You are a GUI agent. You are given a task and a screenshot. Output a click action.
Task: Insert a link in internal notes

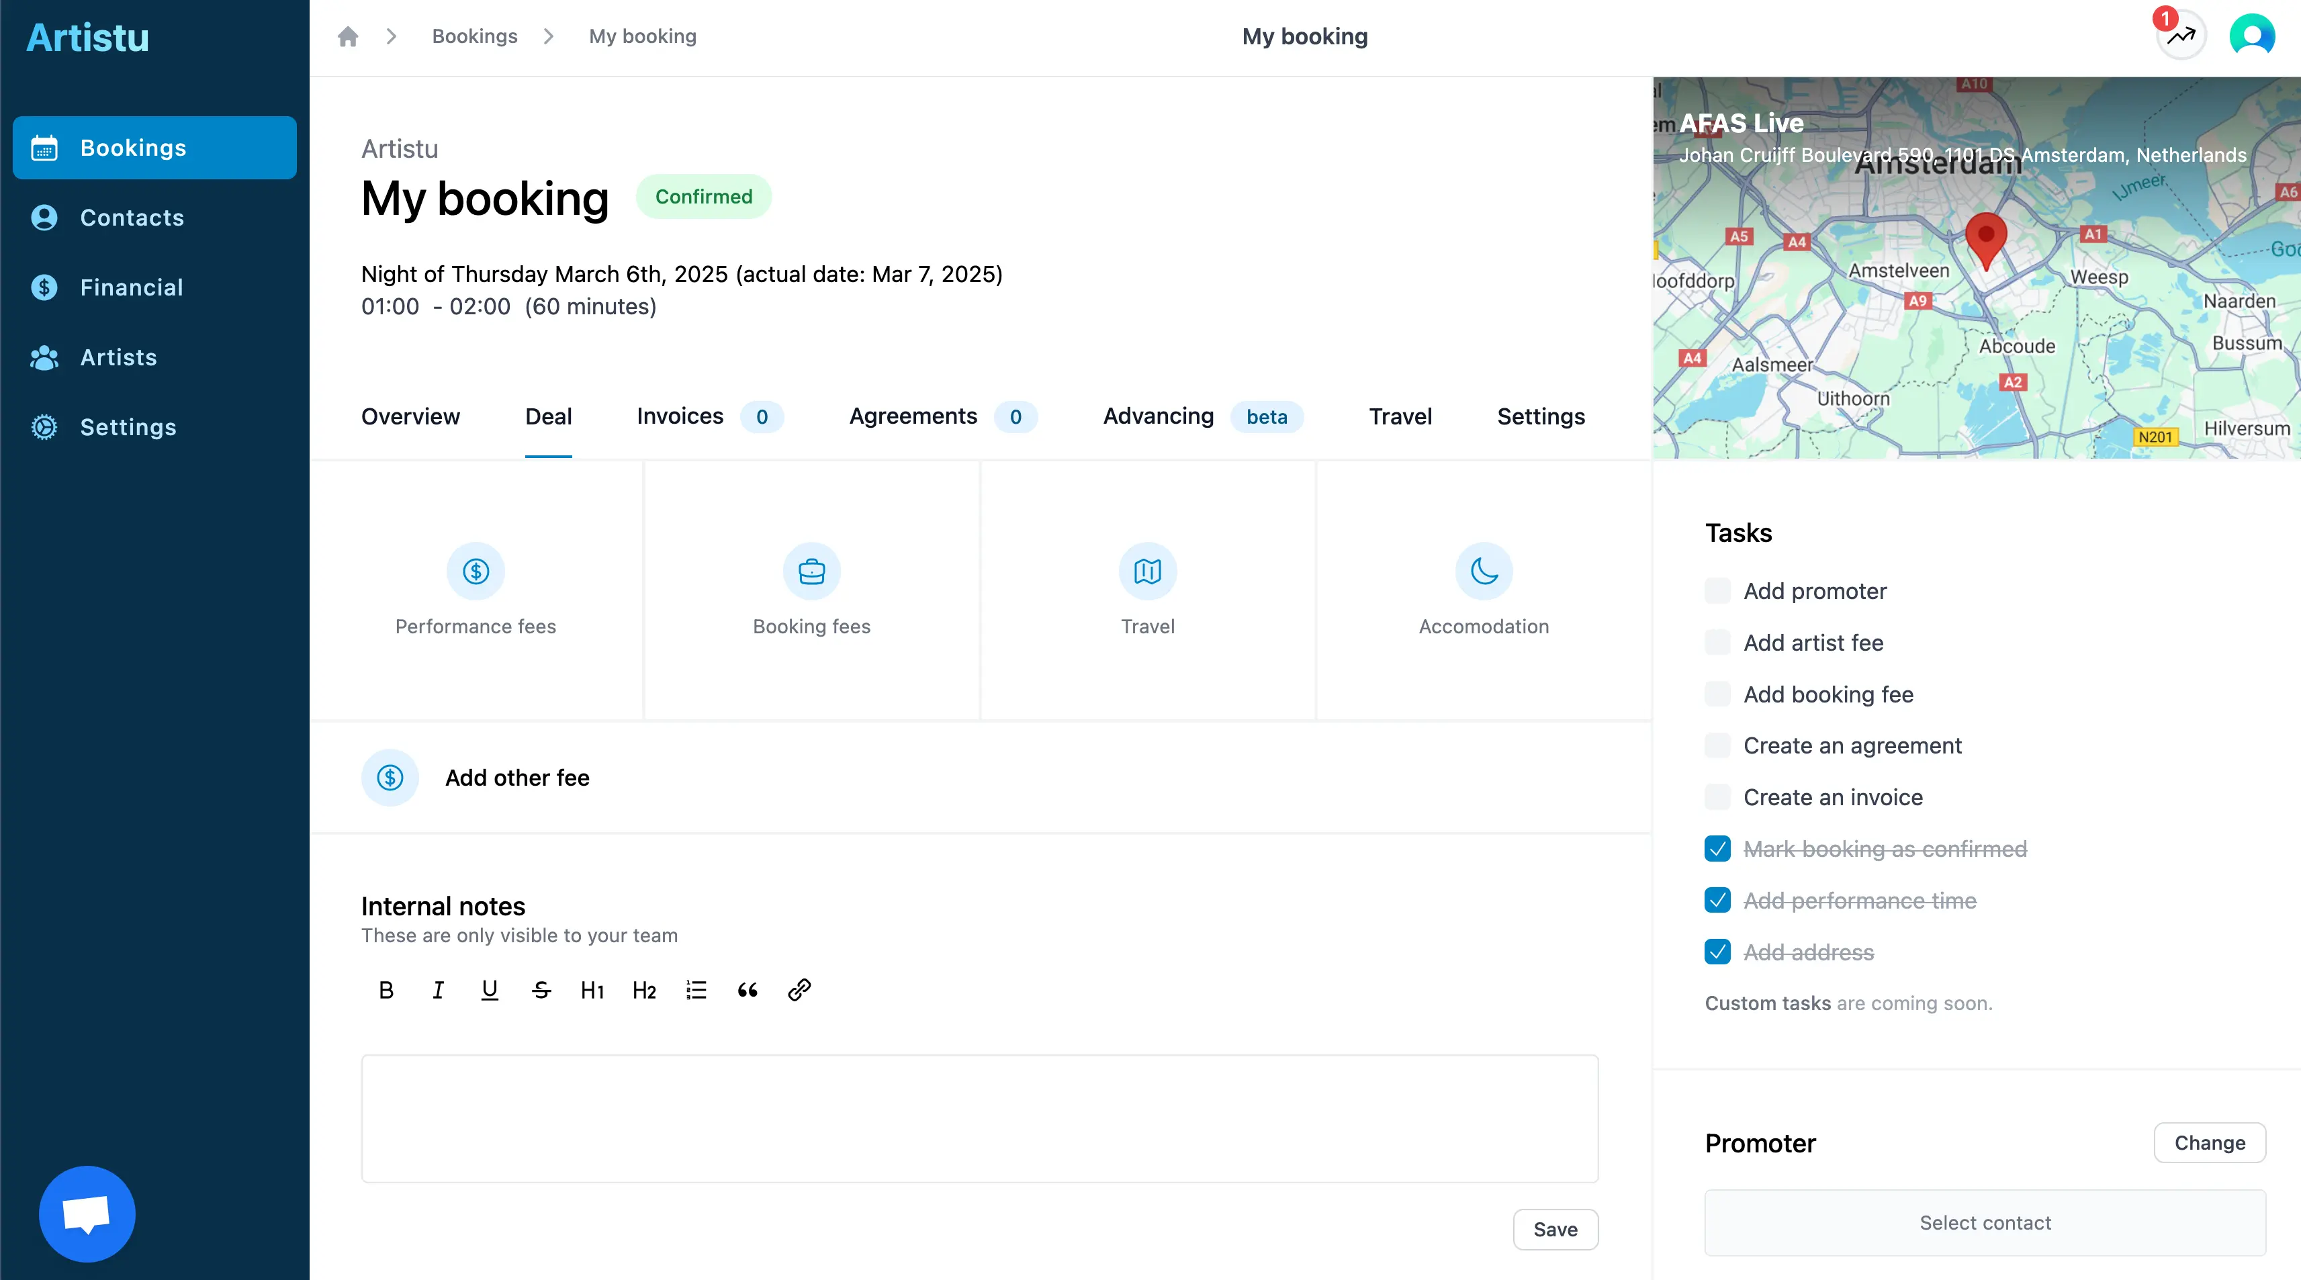point(799,990)
